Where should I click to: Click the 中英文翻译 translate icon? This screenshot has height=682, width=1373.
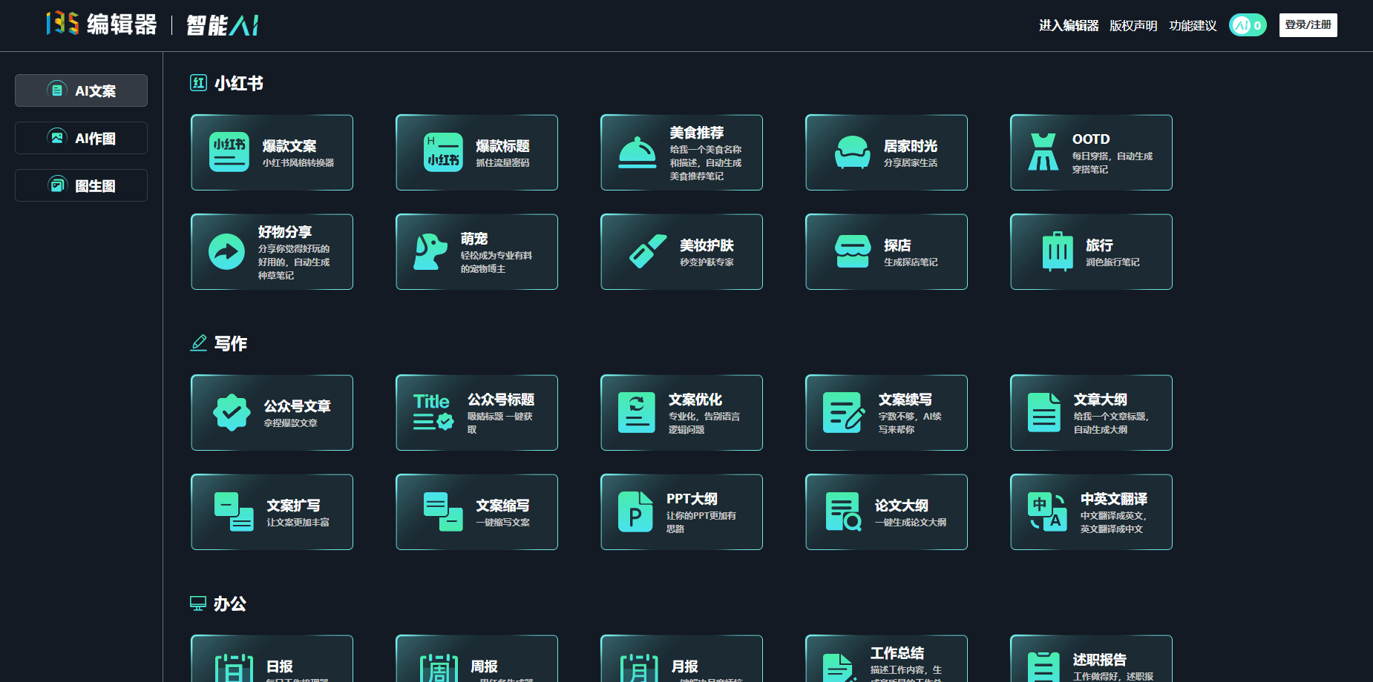1046,512
